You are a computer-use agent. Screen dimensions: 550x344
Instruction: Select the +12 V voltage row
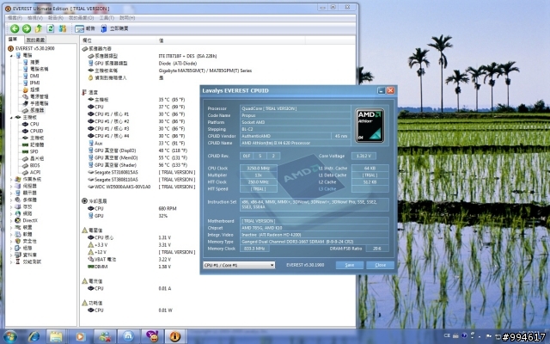tap(141, 252)
